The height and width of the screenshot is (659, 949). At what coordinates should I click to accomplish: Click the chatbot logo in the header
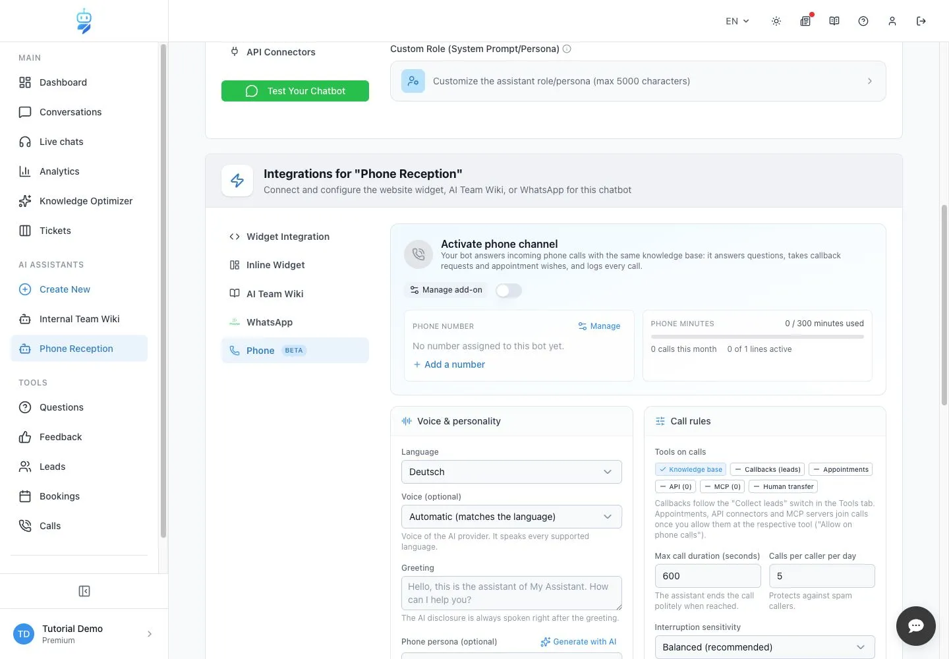84,21
